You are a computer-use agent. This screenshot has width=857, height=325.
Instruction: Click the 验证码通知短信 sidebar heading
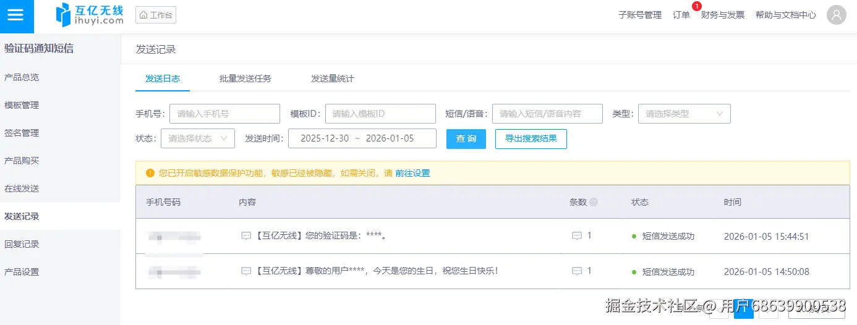click(x=39, y=48)
